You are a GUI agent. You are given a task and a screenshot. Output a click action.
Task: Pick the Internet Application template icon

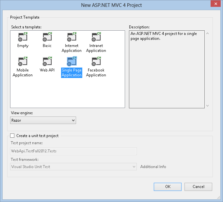72,37
